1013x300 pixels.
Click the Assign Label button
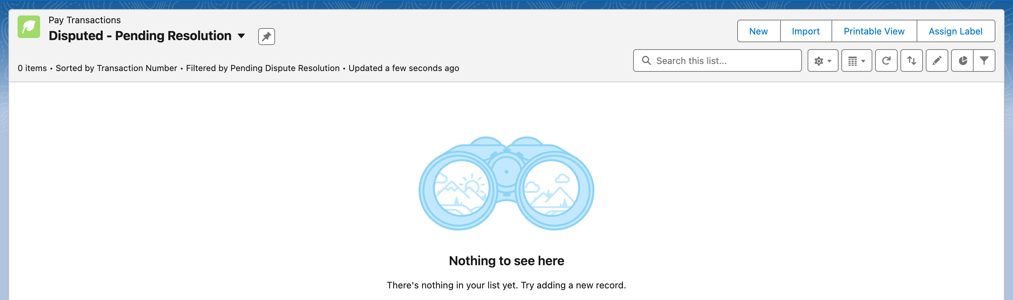pyautogui.click(x=956, y=31)
